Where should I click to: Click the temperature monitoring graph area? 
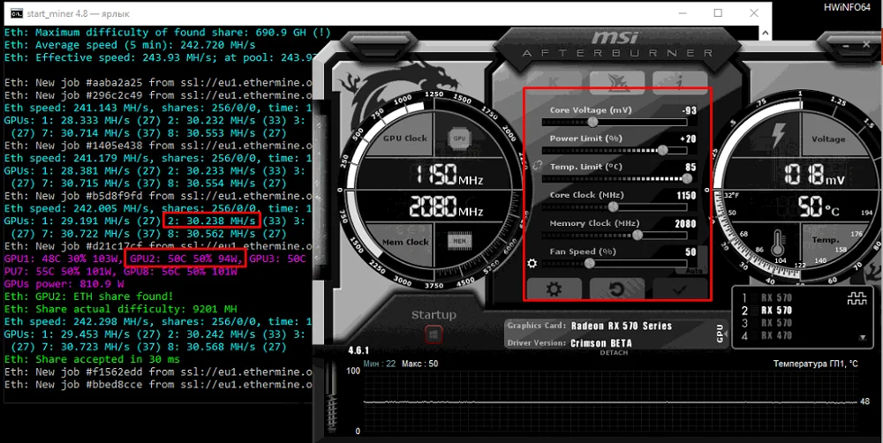pyautogui.click(x=611, y=402)
